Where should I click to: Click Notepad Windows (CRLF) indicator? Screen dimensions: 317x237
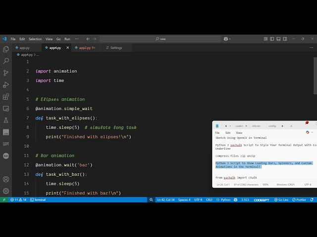tap(285, 185)
